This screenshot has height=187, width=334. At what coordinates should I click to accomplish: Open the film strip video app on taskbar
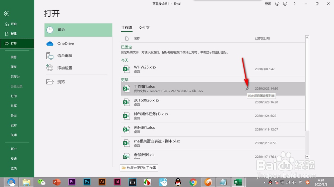[x=132, y=182]
